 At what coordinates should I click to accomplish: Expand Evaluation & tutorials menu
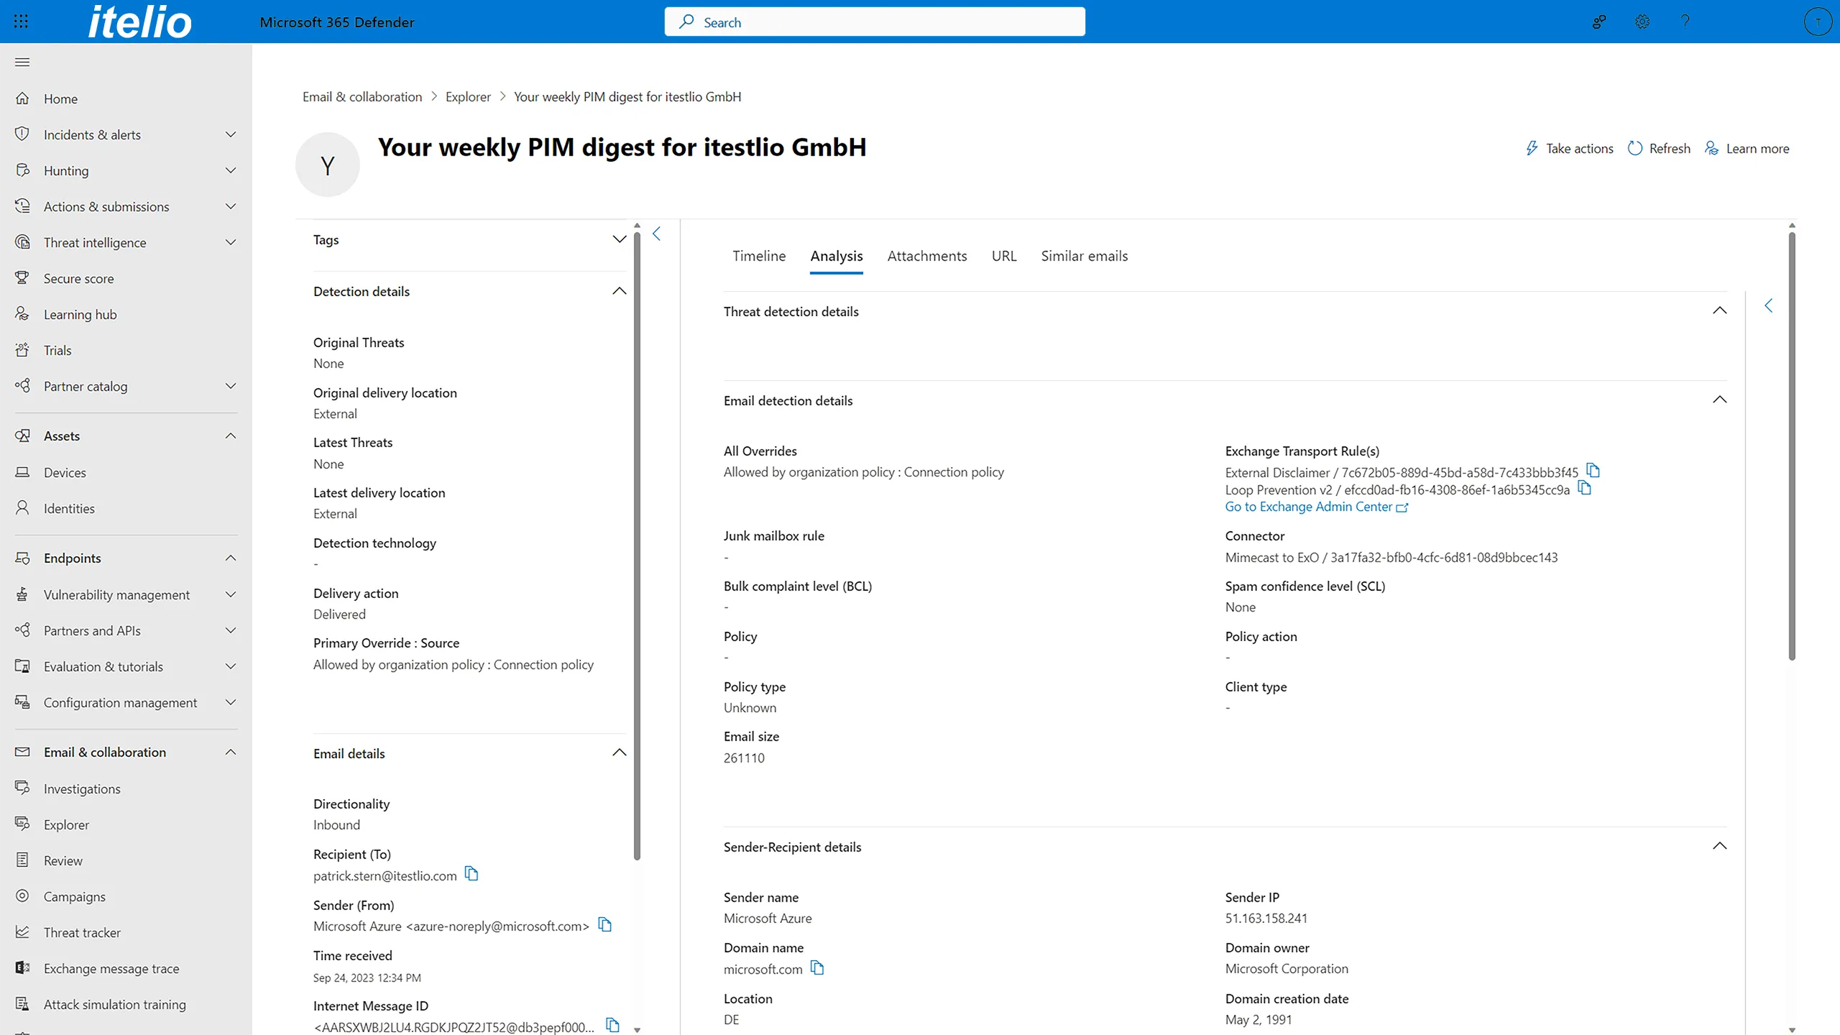click(231, 666)
